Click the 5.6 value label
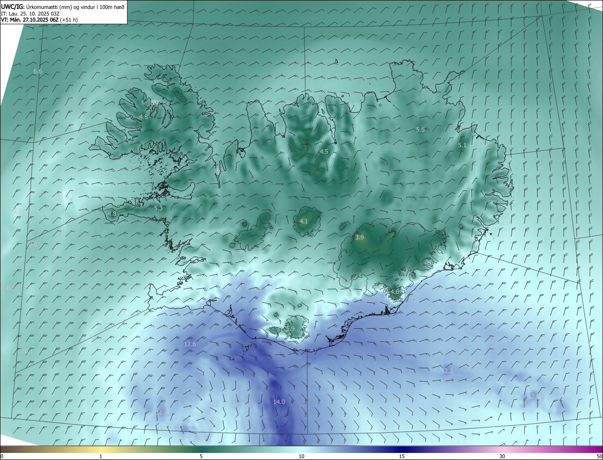This screenshot has height=460, width=603. pyautogui.click(x=420, y=129)
